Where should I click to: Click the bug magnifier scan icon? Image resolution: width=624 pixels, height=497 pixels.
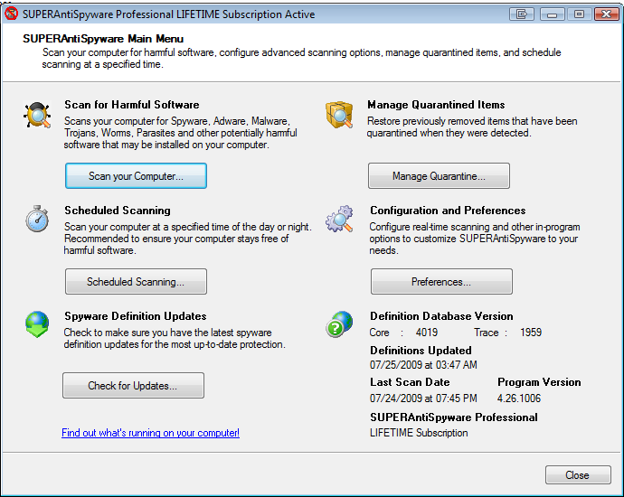click(37, 115)
